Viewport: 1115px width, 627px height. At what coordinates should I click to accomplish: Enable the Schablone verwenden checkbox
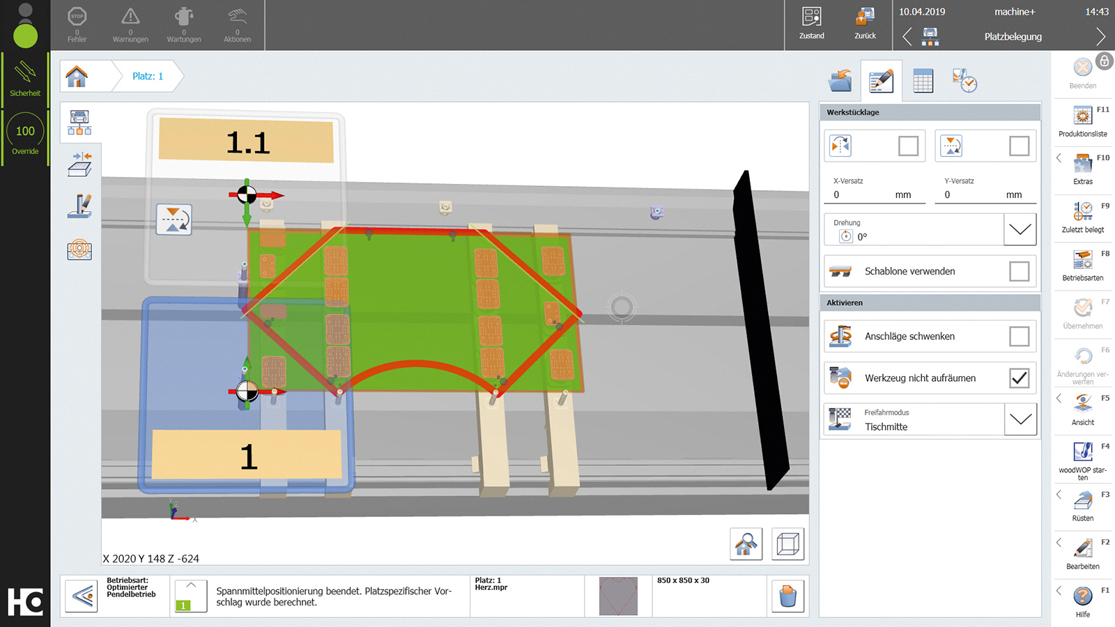click(x=1020, y=271)
